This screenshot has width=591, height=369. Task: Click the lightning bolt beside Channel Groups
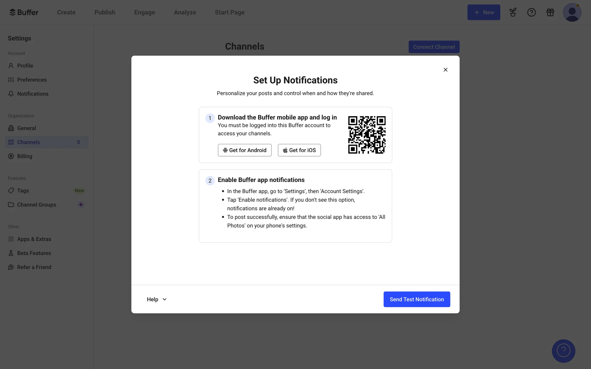pyautogui.click(x=81, y=204)
